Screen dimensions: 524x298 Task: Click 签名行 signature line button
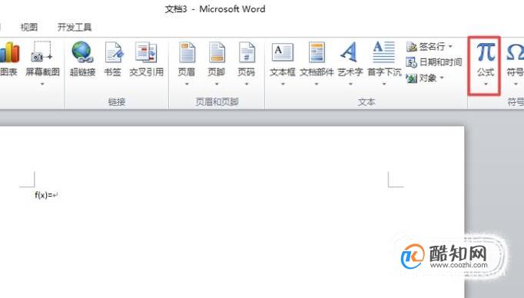point(429,46)
